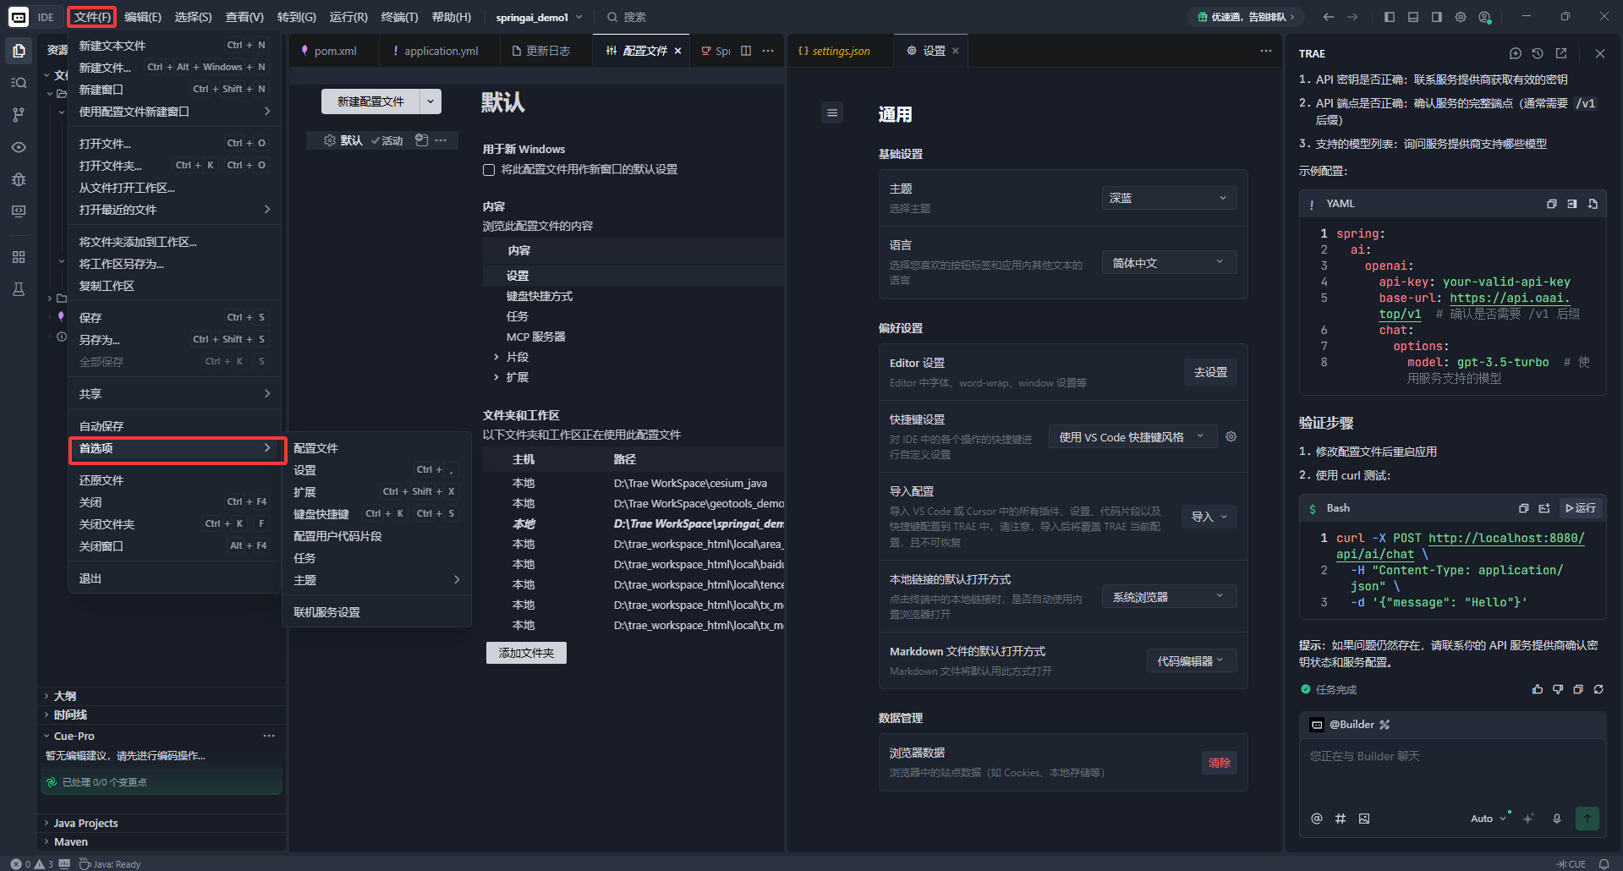Open the 文件(F) menu
The image size is (1623, 871).
[92, 17]
